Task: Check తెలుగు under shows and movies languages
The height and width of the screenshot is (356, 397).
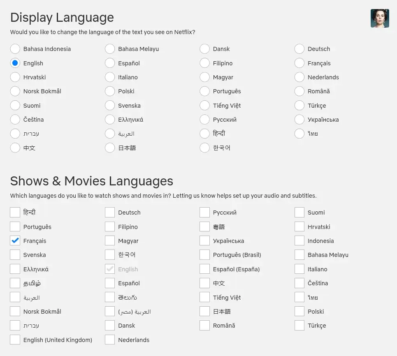Action: [110, 297]
